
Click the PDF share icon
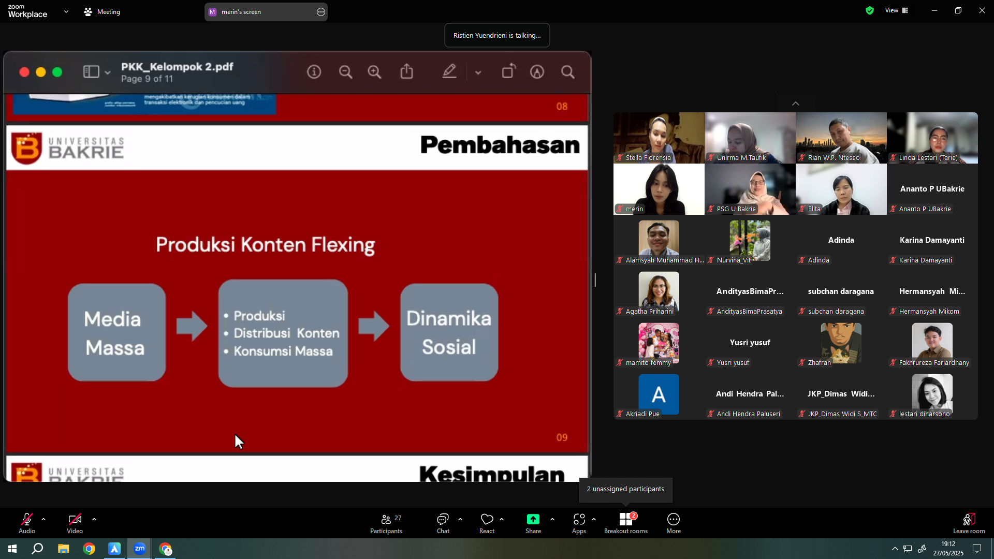point(407,71)
